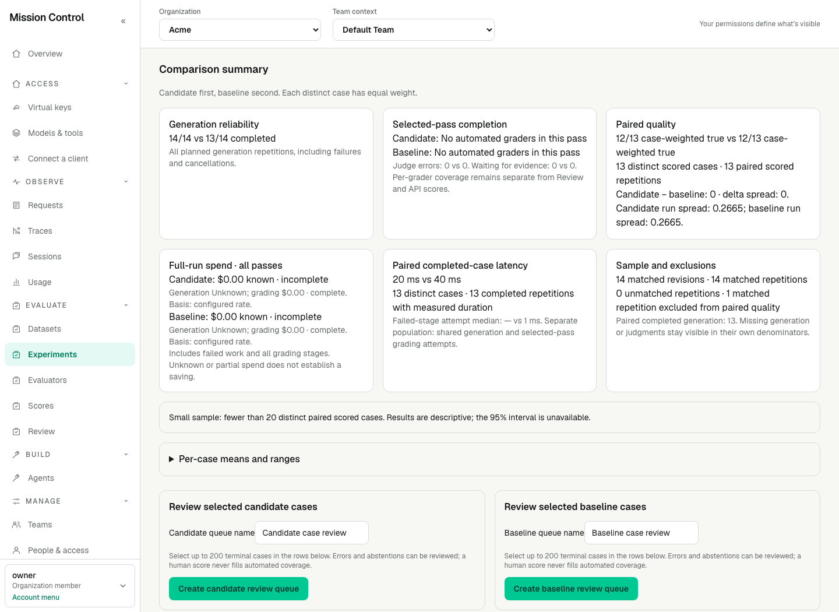Click the People & access person icon
This screenshot has height=612, width=839.
tap(16, 550)
